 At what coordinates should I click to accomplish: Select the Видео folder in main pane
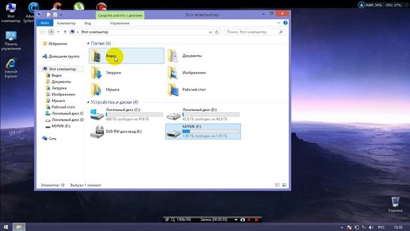point(127,56)
